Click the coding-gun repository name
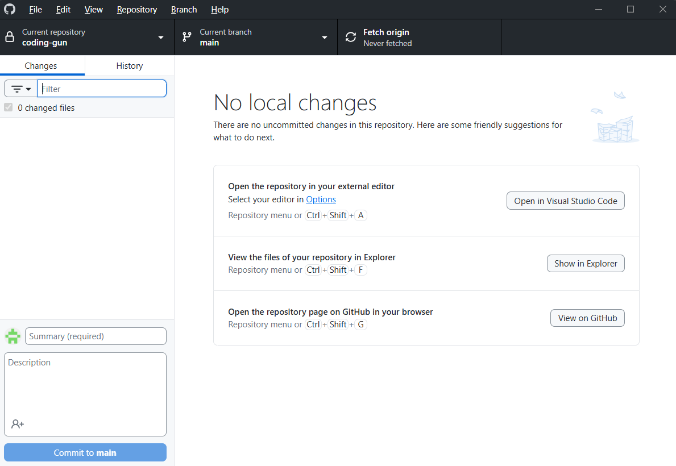Image resolution: width=676 pixels, height=466 pixels. pyautogui.click(x=44, y=43)
